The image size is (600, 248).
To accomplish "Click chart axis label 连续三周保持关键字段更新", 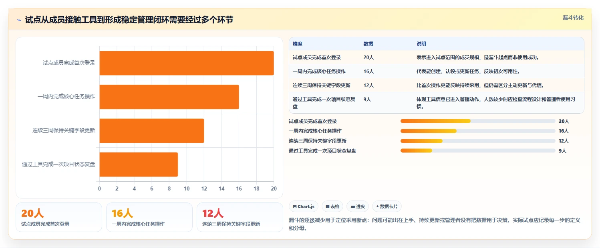I will 64,130.
